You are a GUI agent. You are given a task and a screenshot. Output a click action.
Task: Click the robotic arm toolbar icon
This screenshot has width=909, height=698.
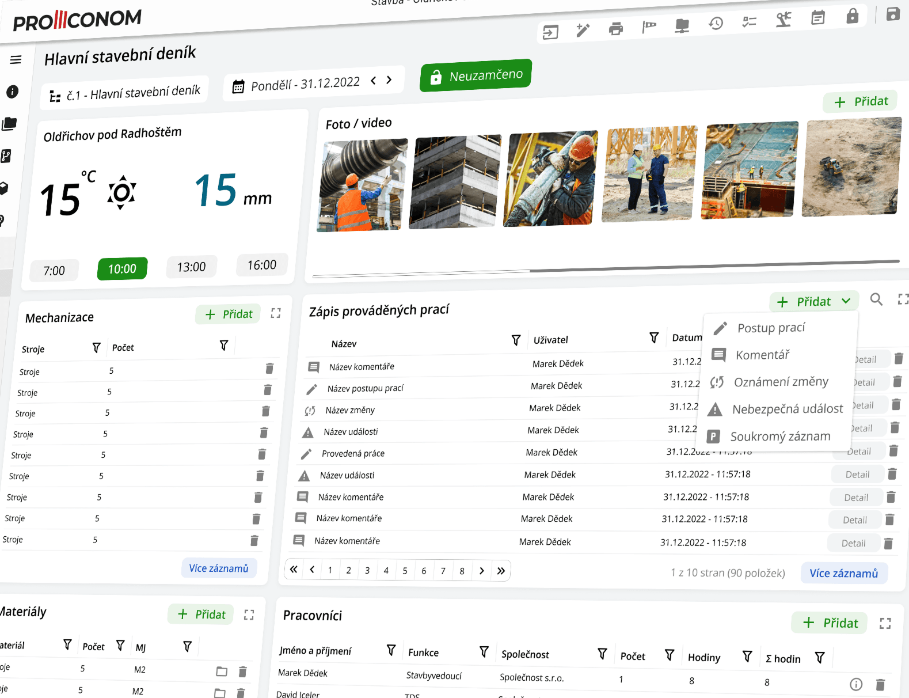coord(784,20)
